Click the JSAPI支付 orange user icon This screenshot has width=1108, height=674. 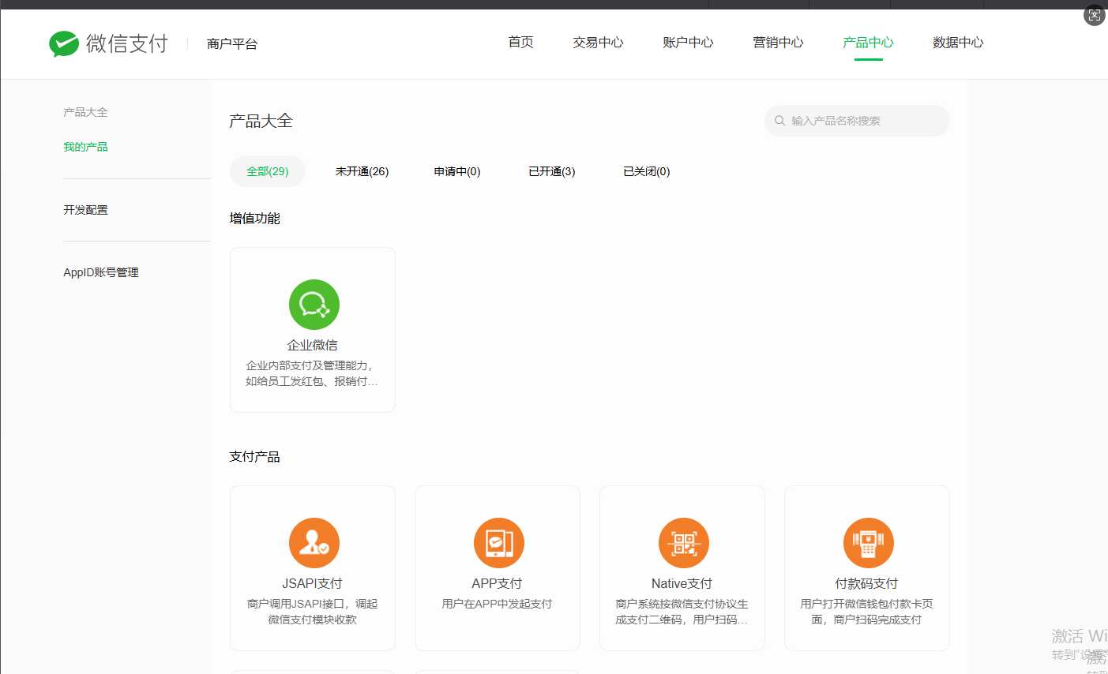pos(314,543)
